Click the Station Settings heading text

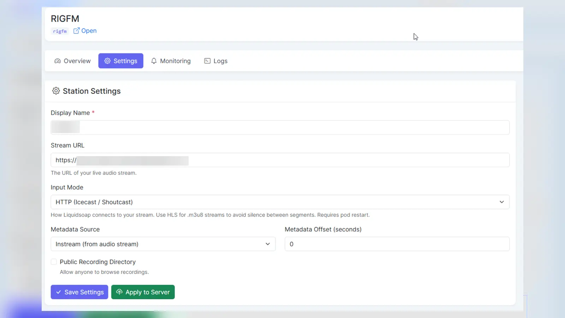coord(92,91)
